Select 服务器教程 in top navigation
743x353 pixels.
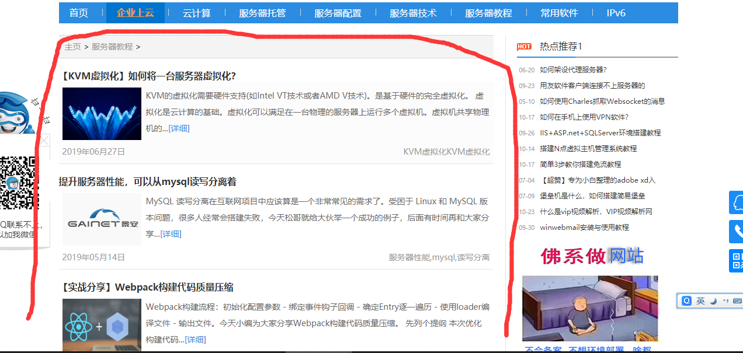pyautogui.click(x=488, y=13)
